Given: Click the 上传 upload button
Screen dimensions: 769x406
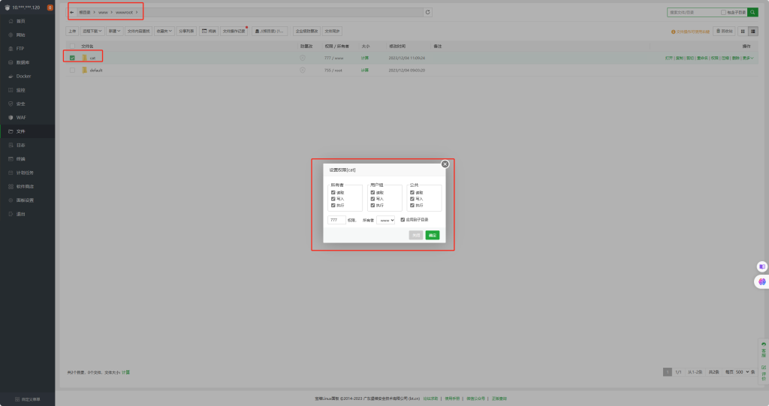Looking at the screenshot, I should tap(72, 31).
